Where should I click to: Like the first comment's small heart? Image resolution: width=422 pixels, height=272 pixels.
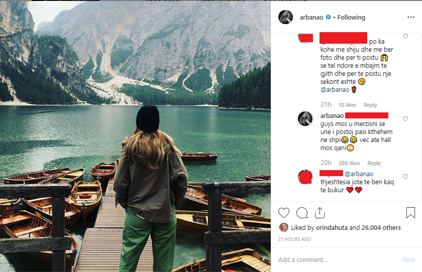tap(405, 37)
